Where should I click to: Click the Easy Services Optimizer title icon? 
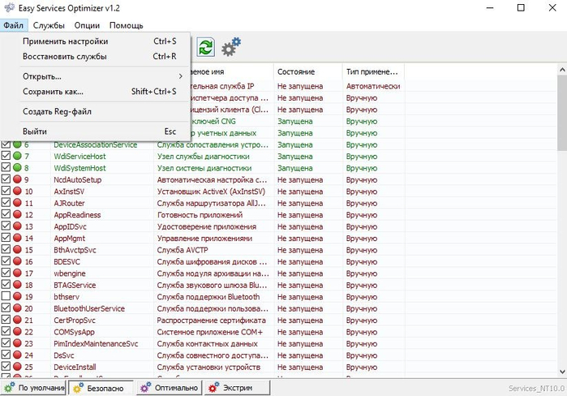(9, 7)
